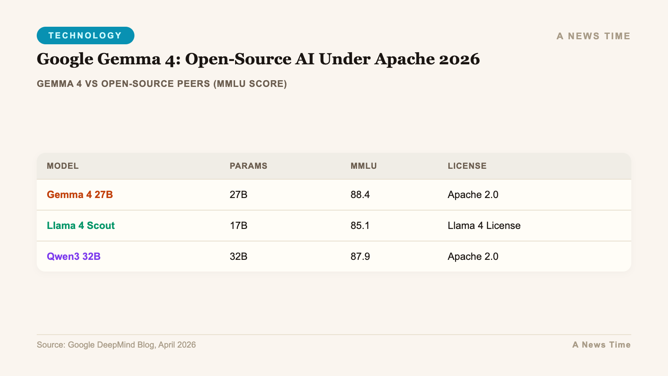Image resolution: width=668 pixels, height=376 pixels.
Task: Select the Llama 4 Scout model name
Action: pos(81,226)
